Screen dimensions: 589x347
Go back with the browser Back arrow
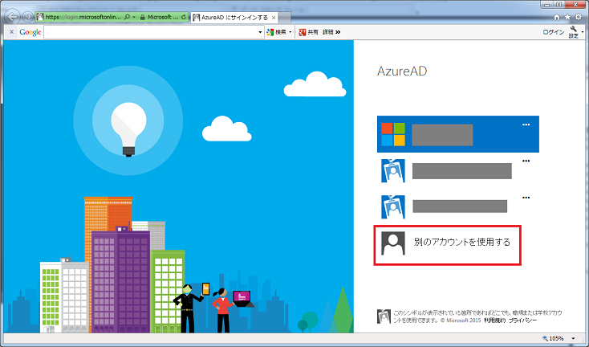13,17
